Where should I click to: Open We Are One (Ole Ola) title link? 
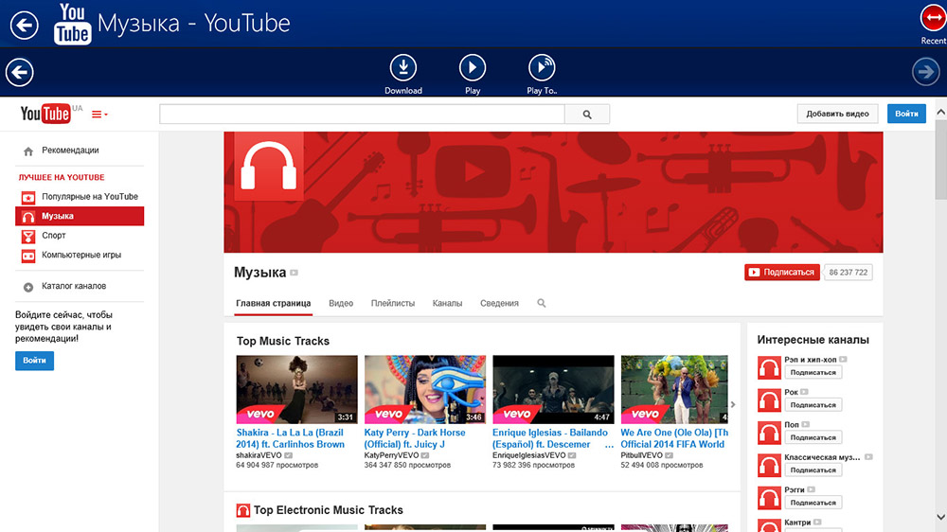click(674, 438)
